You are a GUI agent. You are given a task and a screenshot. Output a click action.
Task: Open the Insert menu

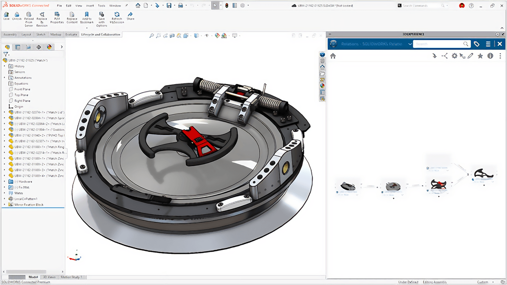[90, 5]
